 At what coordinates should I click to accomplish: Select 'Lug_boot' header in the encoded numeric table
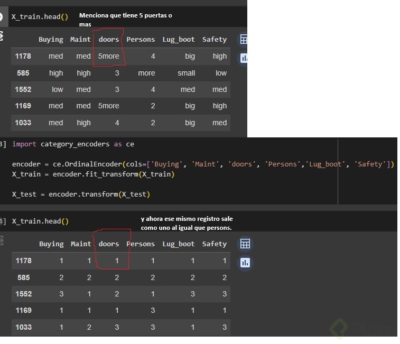click(x=179, y=244)
